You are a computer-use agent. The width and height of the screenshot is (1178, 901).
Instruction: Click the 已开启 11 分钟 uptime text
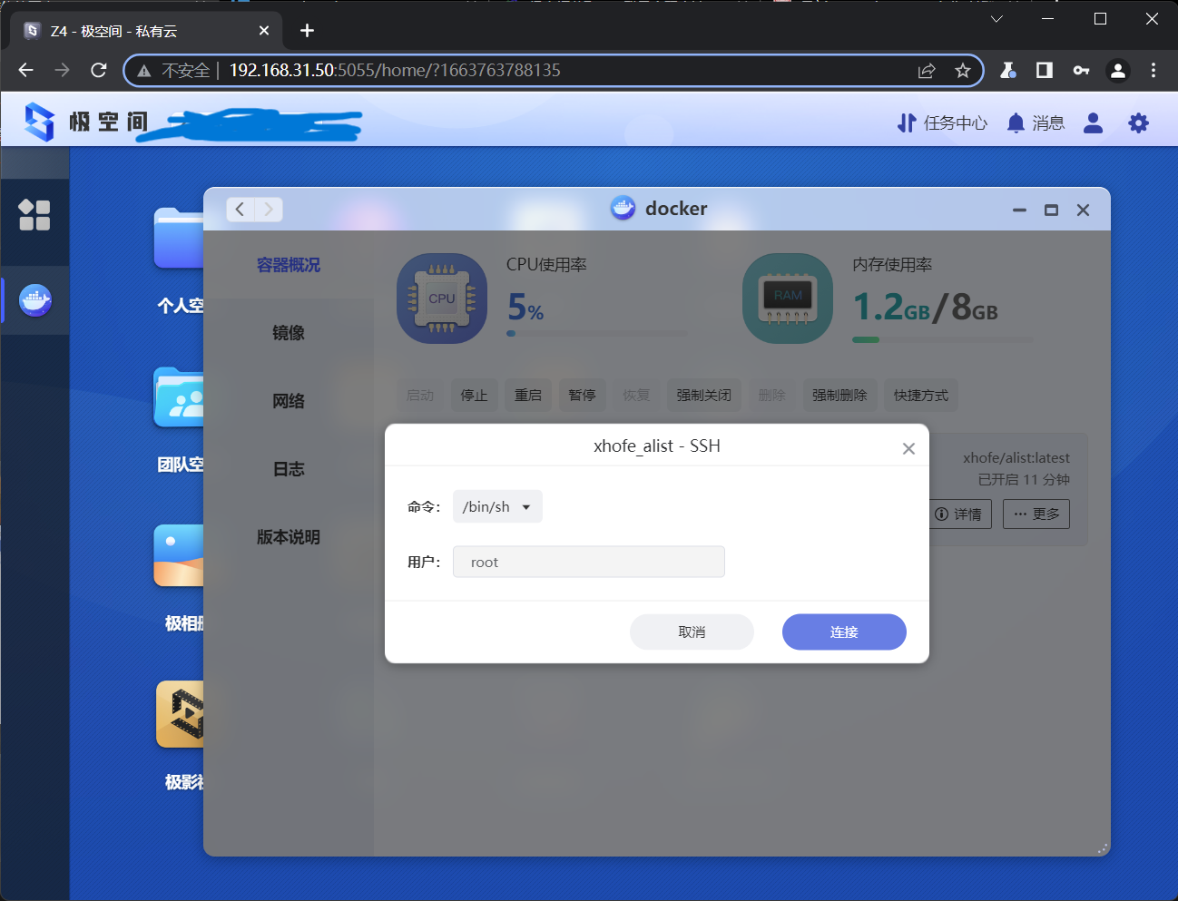[x=1024, y=479]
